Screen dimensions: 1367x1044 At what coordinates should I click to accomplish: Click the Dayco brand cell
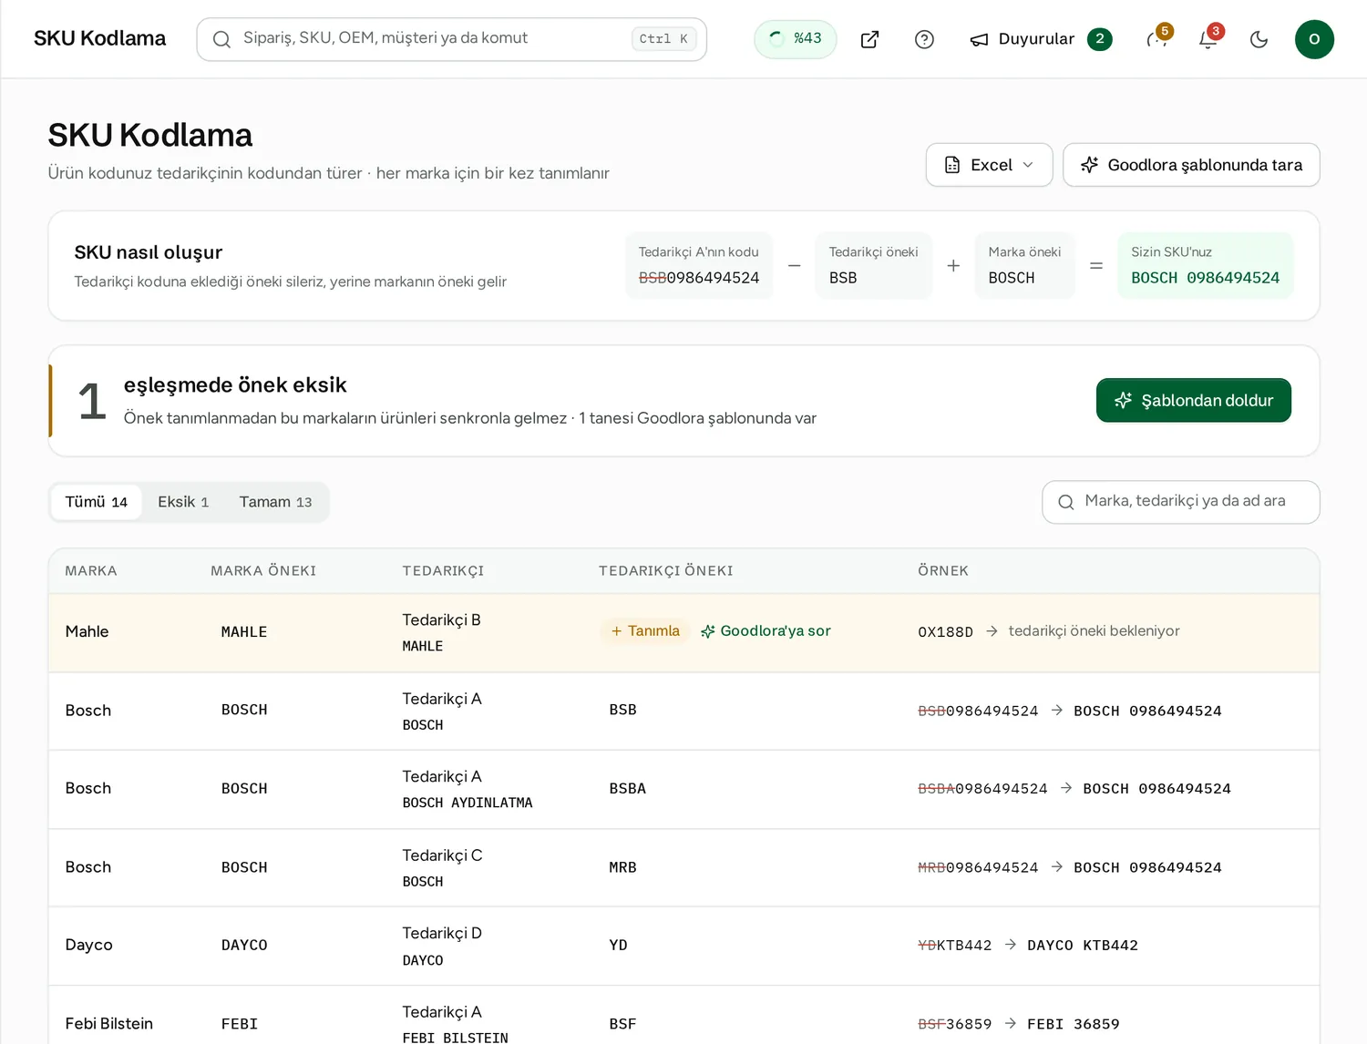coord(88,945)
